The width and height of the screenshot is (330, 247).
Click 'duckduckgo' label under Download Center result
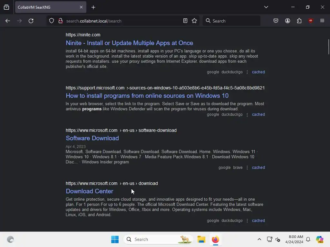[x=232, y=221]
